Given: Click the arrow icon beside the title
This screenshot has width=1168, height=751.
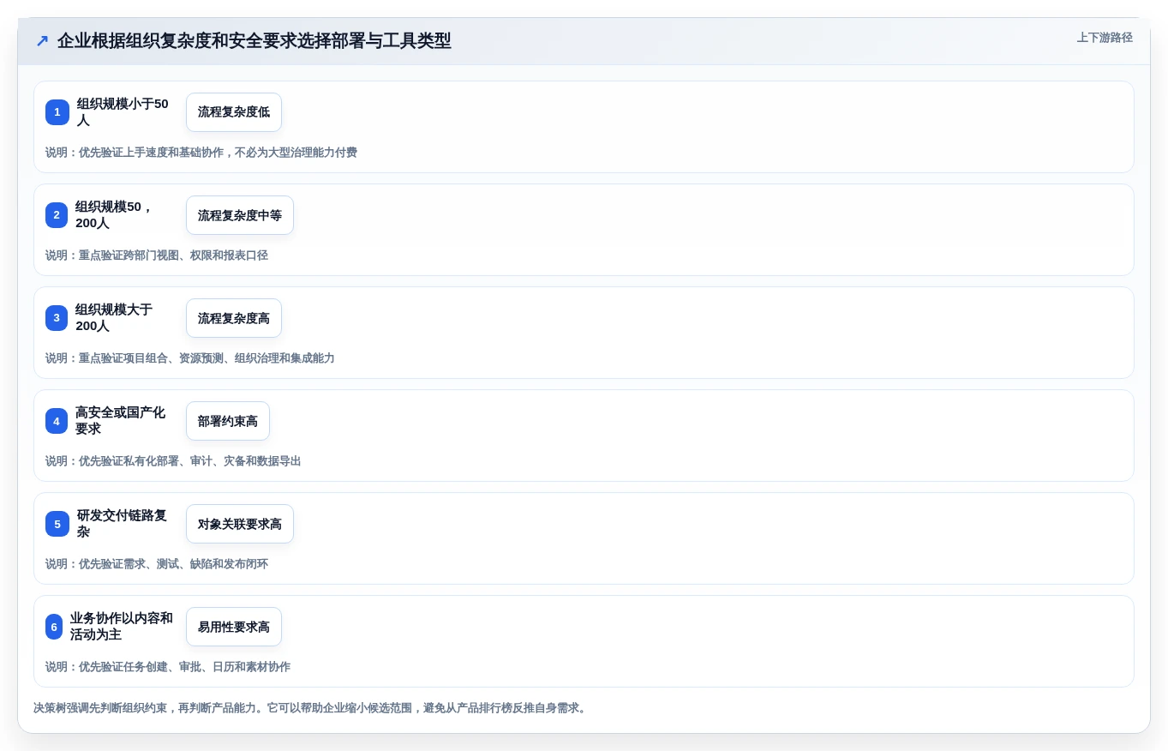Looking at the screenshot, I should 42,41.
